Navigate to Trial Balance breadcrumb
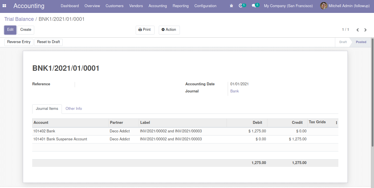The width and height of the screenshot is (374, 188). click(19, 19)
